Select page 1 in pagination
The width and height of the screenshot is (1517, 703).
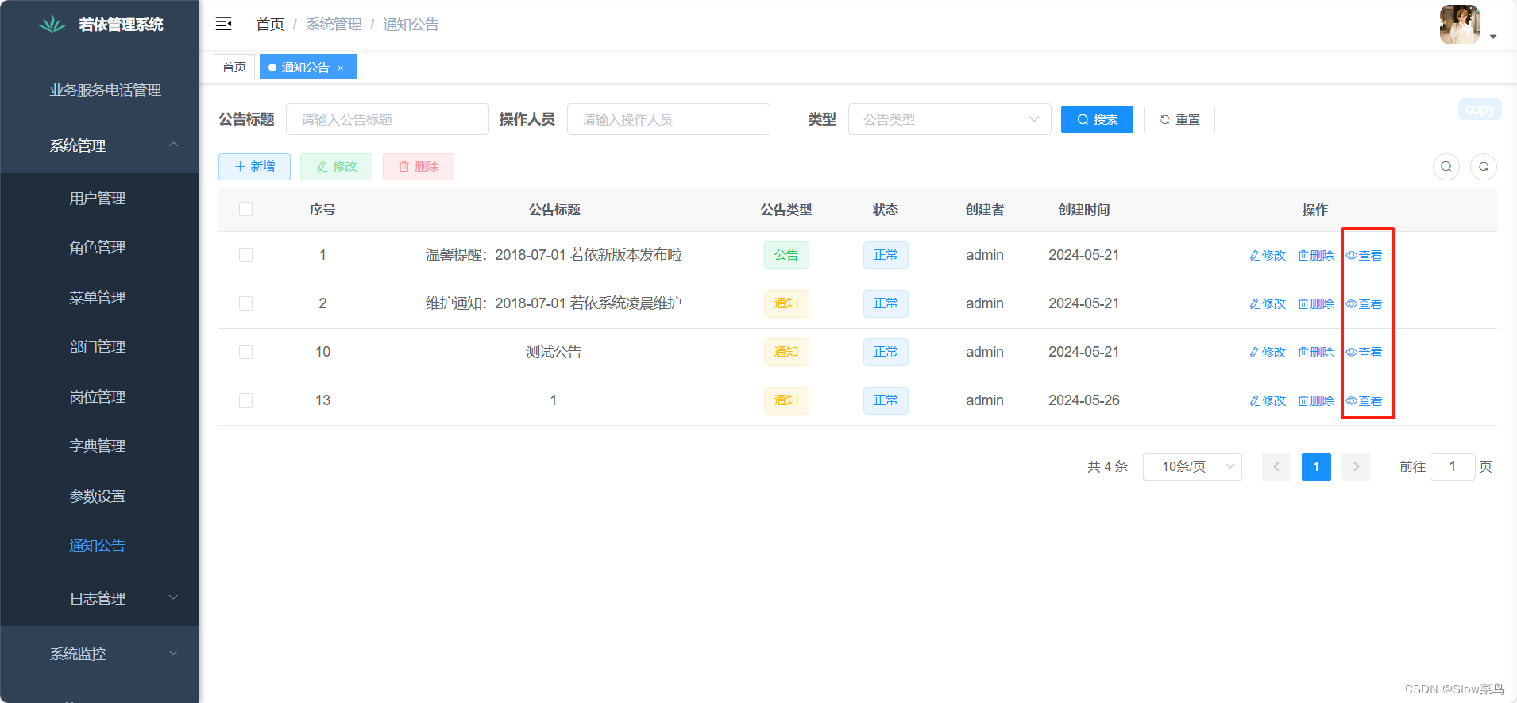point(1316,466)
